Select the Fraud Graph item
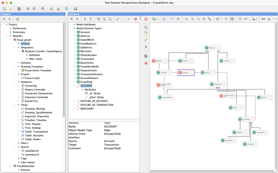Viewport: 278px width, 173px height. 32,78
